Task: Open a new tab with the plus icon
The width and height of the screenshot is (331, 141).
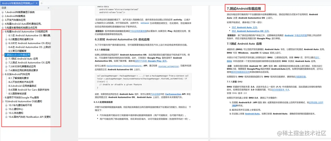Action: (x=42, y=3)
